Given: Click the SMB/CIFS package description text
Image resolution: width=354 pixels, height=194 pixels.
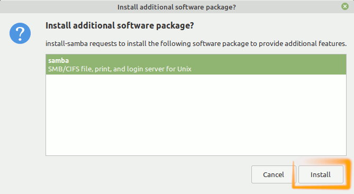Looking at the screenshot, I should pyautogui.click(x=120, y=69).
